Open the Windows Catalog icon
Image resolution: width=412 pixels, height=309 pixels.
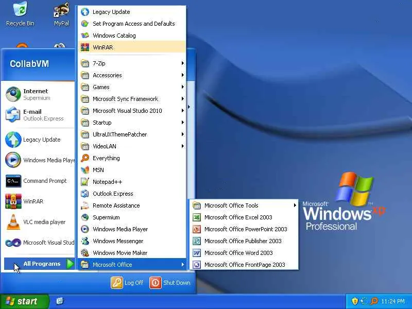[84, 36]
